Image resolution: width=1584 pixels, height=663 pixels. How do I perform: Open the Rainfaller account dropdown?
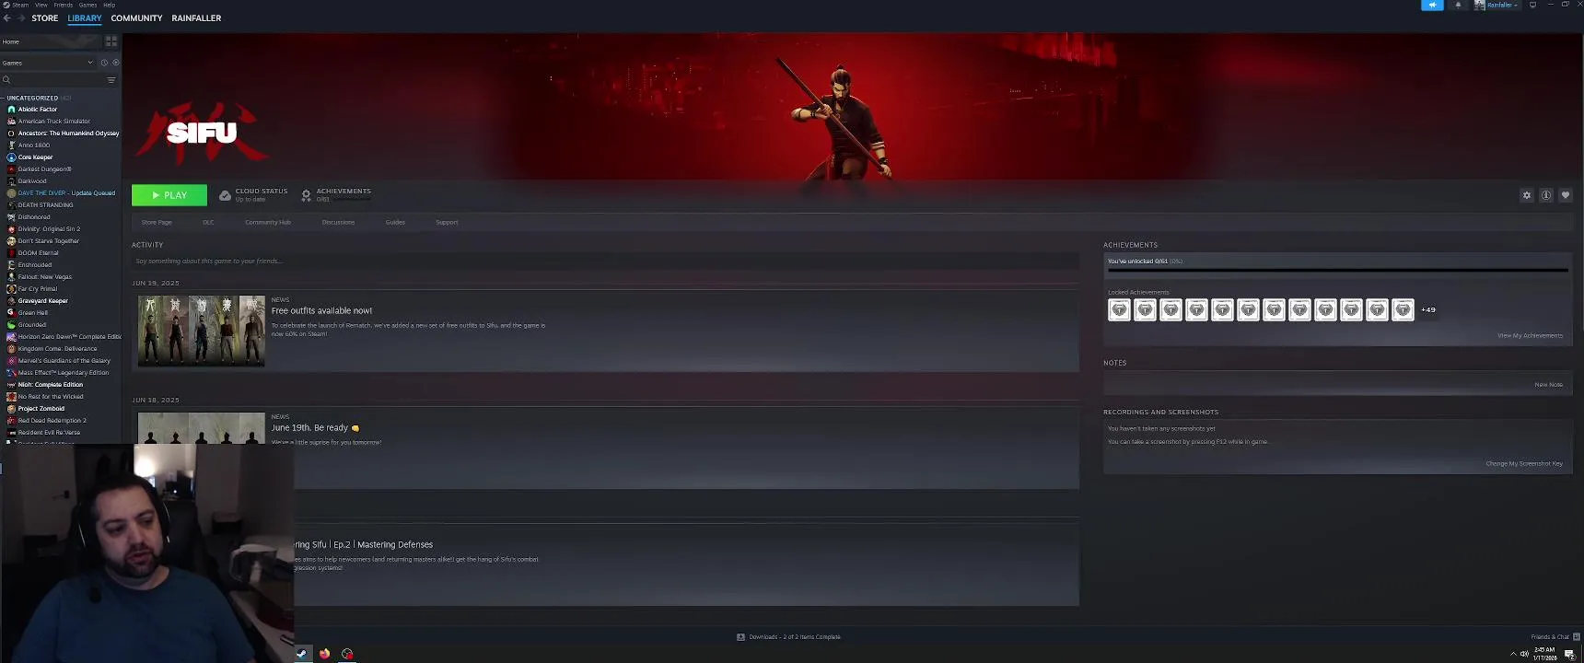click(x=1497, y=5)
